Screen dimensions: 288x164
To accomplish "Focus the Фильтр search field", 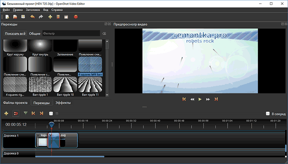I will click(71, 34).
